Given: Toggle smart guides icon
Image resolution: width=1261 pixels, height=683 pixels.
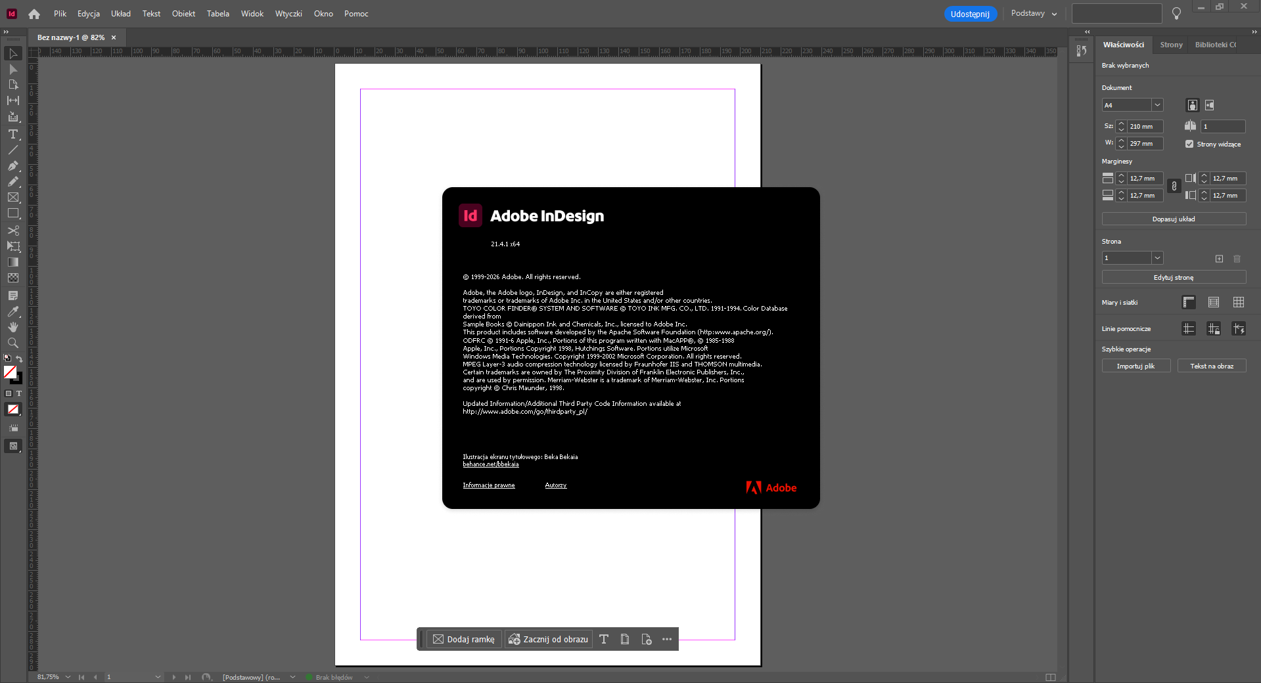Looking at the screenshot, I should (x=1239, y=328).
